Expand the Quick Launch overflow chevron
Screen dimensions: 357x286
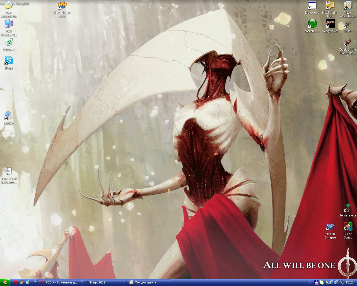pos(34,282)
